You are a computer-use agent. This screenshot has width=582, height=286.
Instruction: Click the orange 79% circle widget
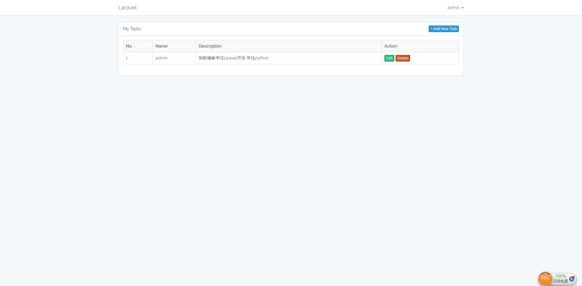tap(545, 279)
